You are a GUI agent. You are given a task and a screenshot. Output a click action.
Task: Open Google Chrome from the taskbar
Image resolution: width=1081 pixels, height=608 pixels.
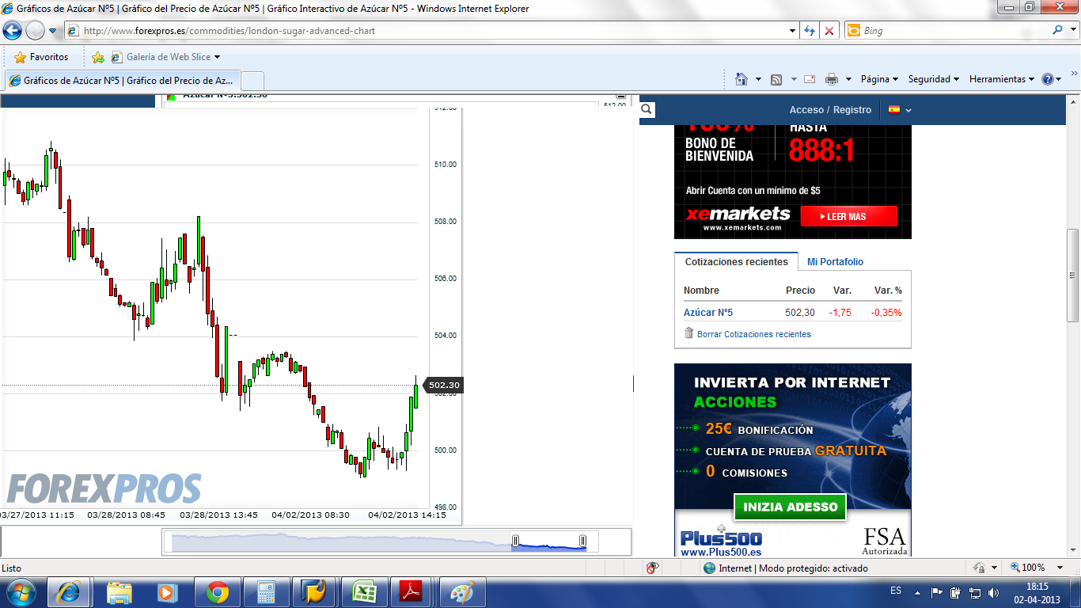[x=217, y=592]
